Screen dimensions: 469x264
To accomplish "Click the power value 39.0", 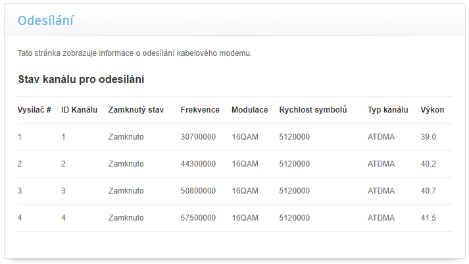I will (428, 137).
